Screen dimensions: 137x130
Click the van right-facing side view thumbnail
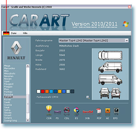click(x=110, y=80)
